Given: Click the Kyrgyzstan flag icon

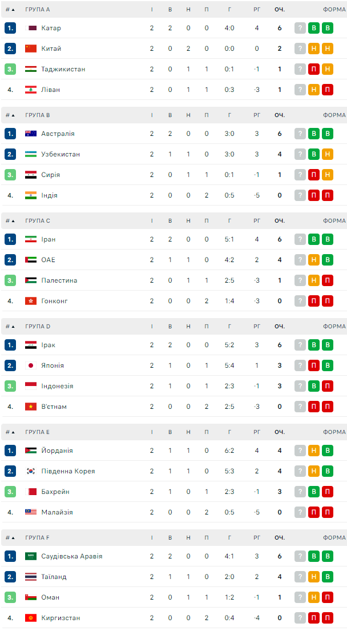Looking at the screenshot, I should (x=31, y=618).
